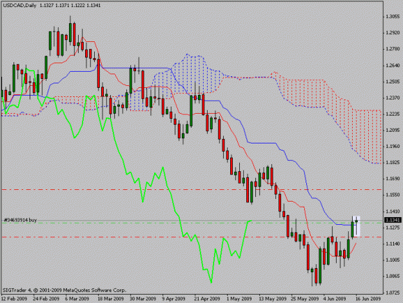The width and height of the screenshot is (403, 303).
Task: Click the 1.1140 price axis label
Action: (x=393, y=244)
